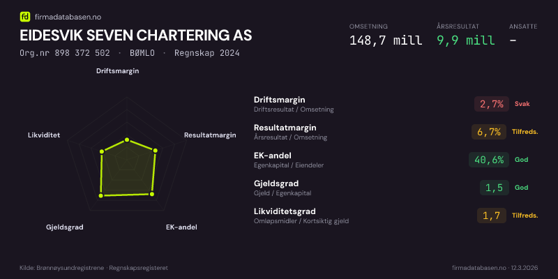
Task: Click the Resultatmargin axis label on radar
Action: pos(210,135)
